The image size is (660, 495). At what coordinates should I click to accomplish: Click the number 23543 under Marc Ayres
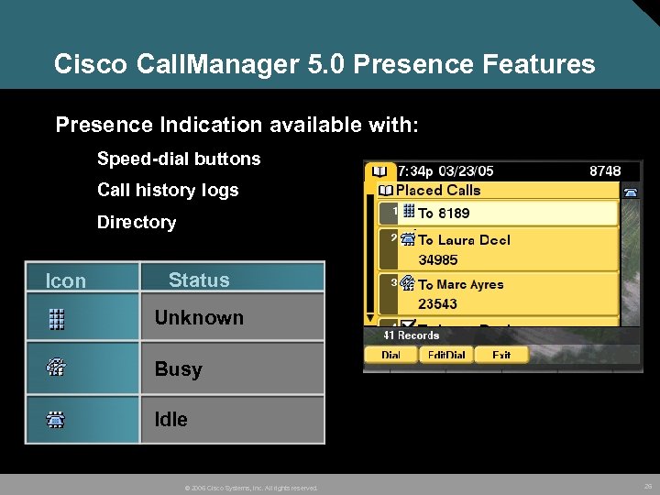437,304
